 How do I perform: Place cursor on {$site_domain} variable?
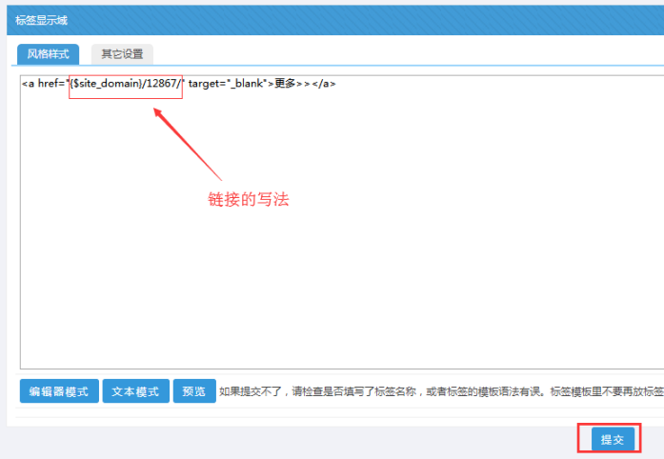tap(105, 84)
